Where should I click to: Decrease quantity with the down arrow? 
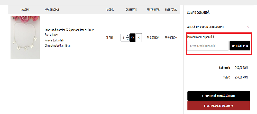[x=128, y=40]
